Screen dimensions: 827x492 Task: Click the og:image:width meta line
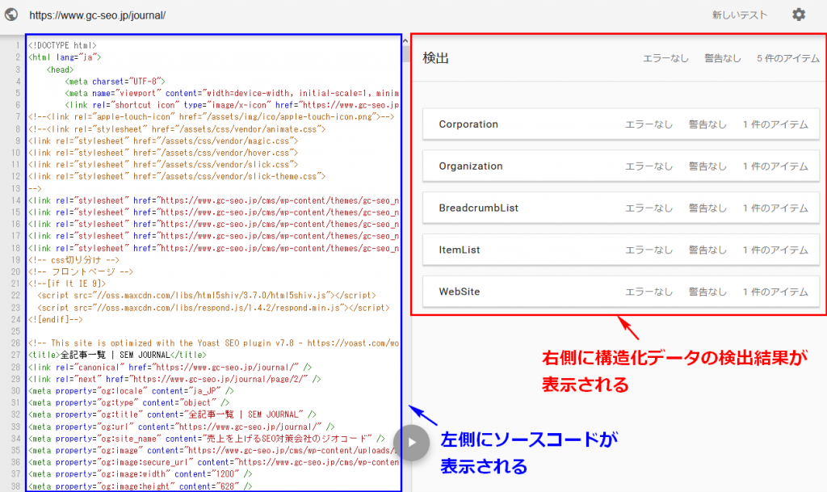tap(141, 474)
